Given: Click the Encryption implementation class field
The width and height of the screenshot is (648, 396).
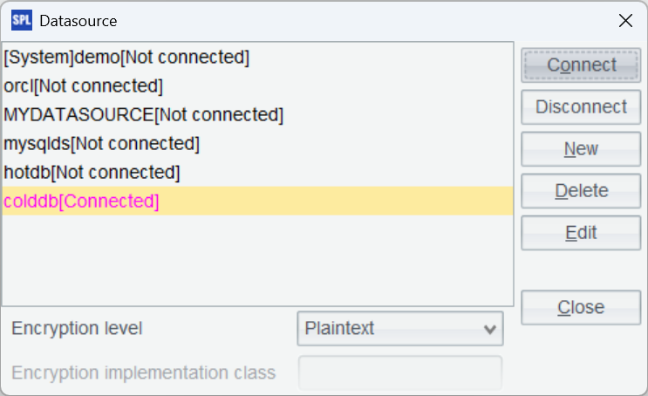Looking at the screenshot, I should tap(400, 373).
